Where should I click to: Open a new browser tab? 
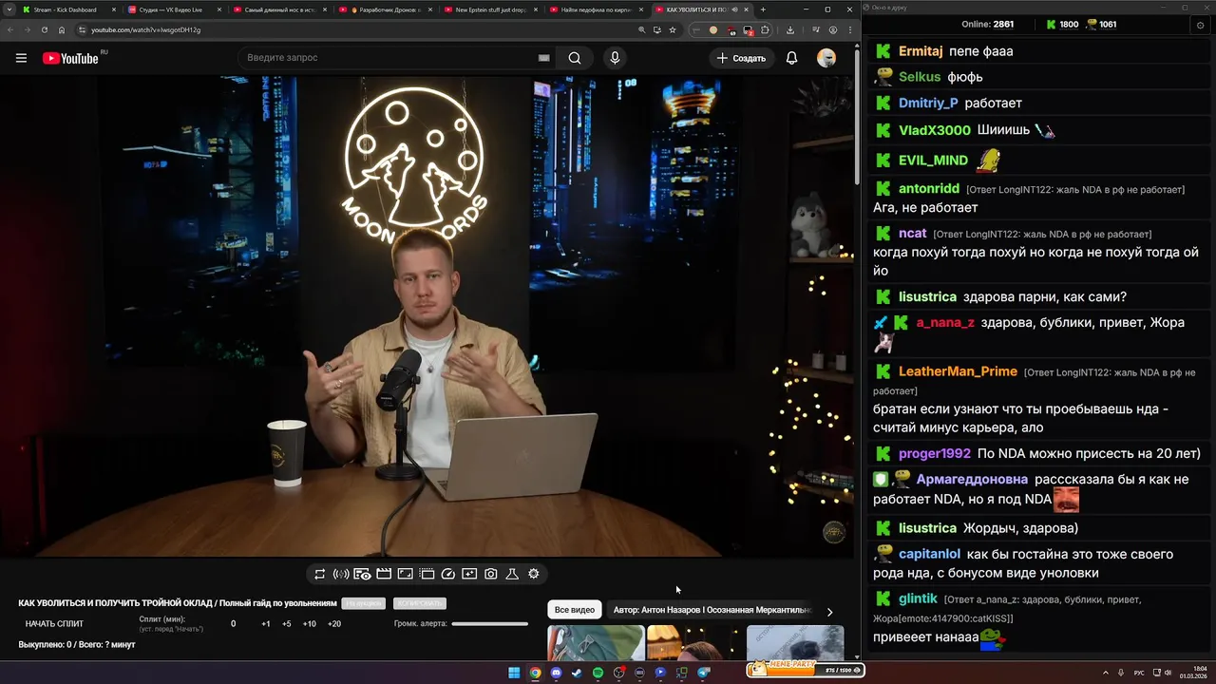(x=763, y=9)
